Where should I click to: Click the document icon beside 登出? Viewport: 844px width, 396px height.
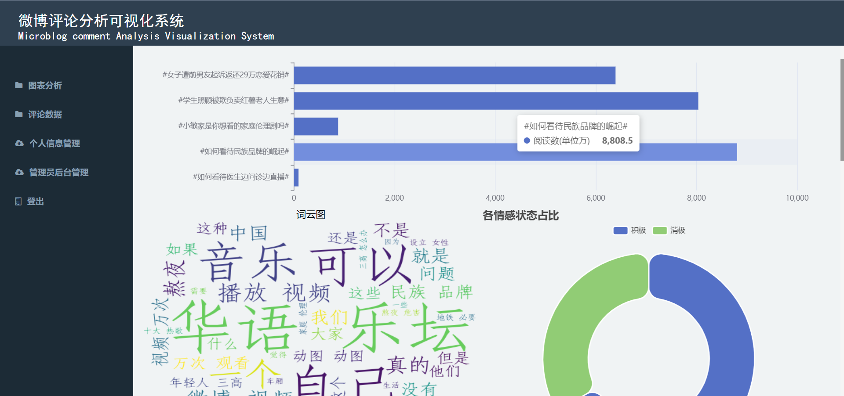point(18,201)
